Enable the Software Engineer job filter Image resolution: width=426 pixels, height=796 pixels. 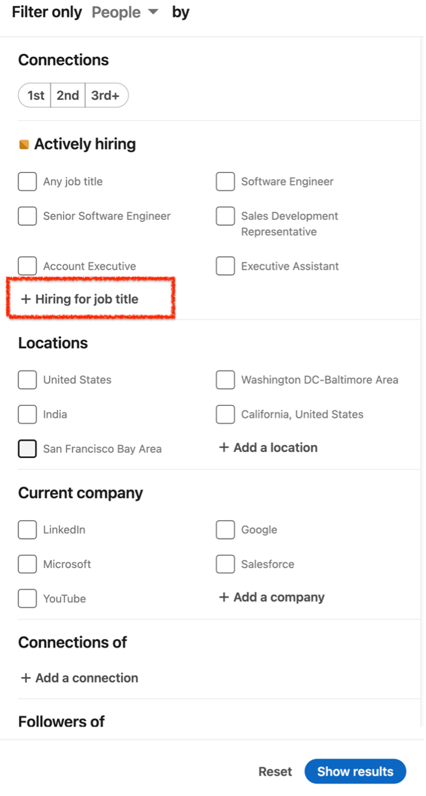[225, 181]
